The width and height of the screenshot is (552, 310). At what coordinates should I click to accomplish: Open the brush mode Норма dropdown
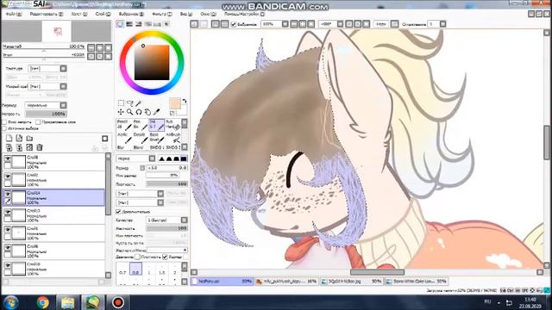click(x=152, y=158)
